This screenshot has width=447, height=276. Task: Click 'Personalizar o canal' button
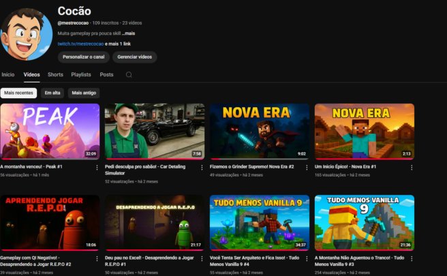tap(83, 57)
